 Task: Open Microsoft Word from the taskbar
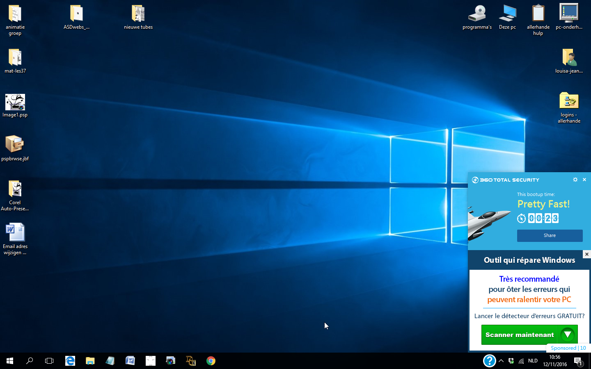(x=130, y=361)
